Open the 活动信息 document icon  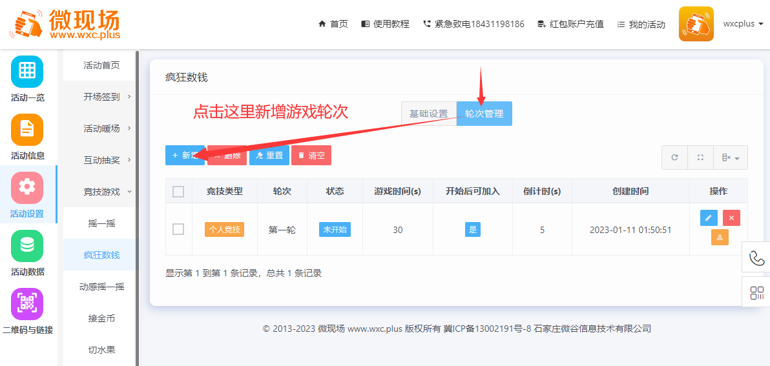click(x=27, y=130)
